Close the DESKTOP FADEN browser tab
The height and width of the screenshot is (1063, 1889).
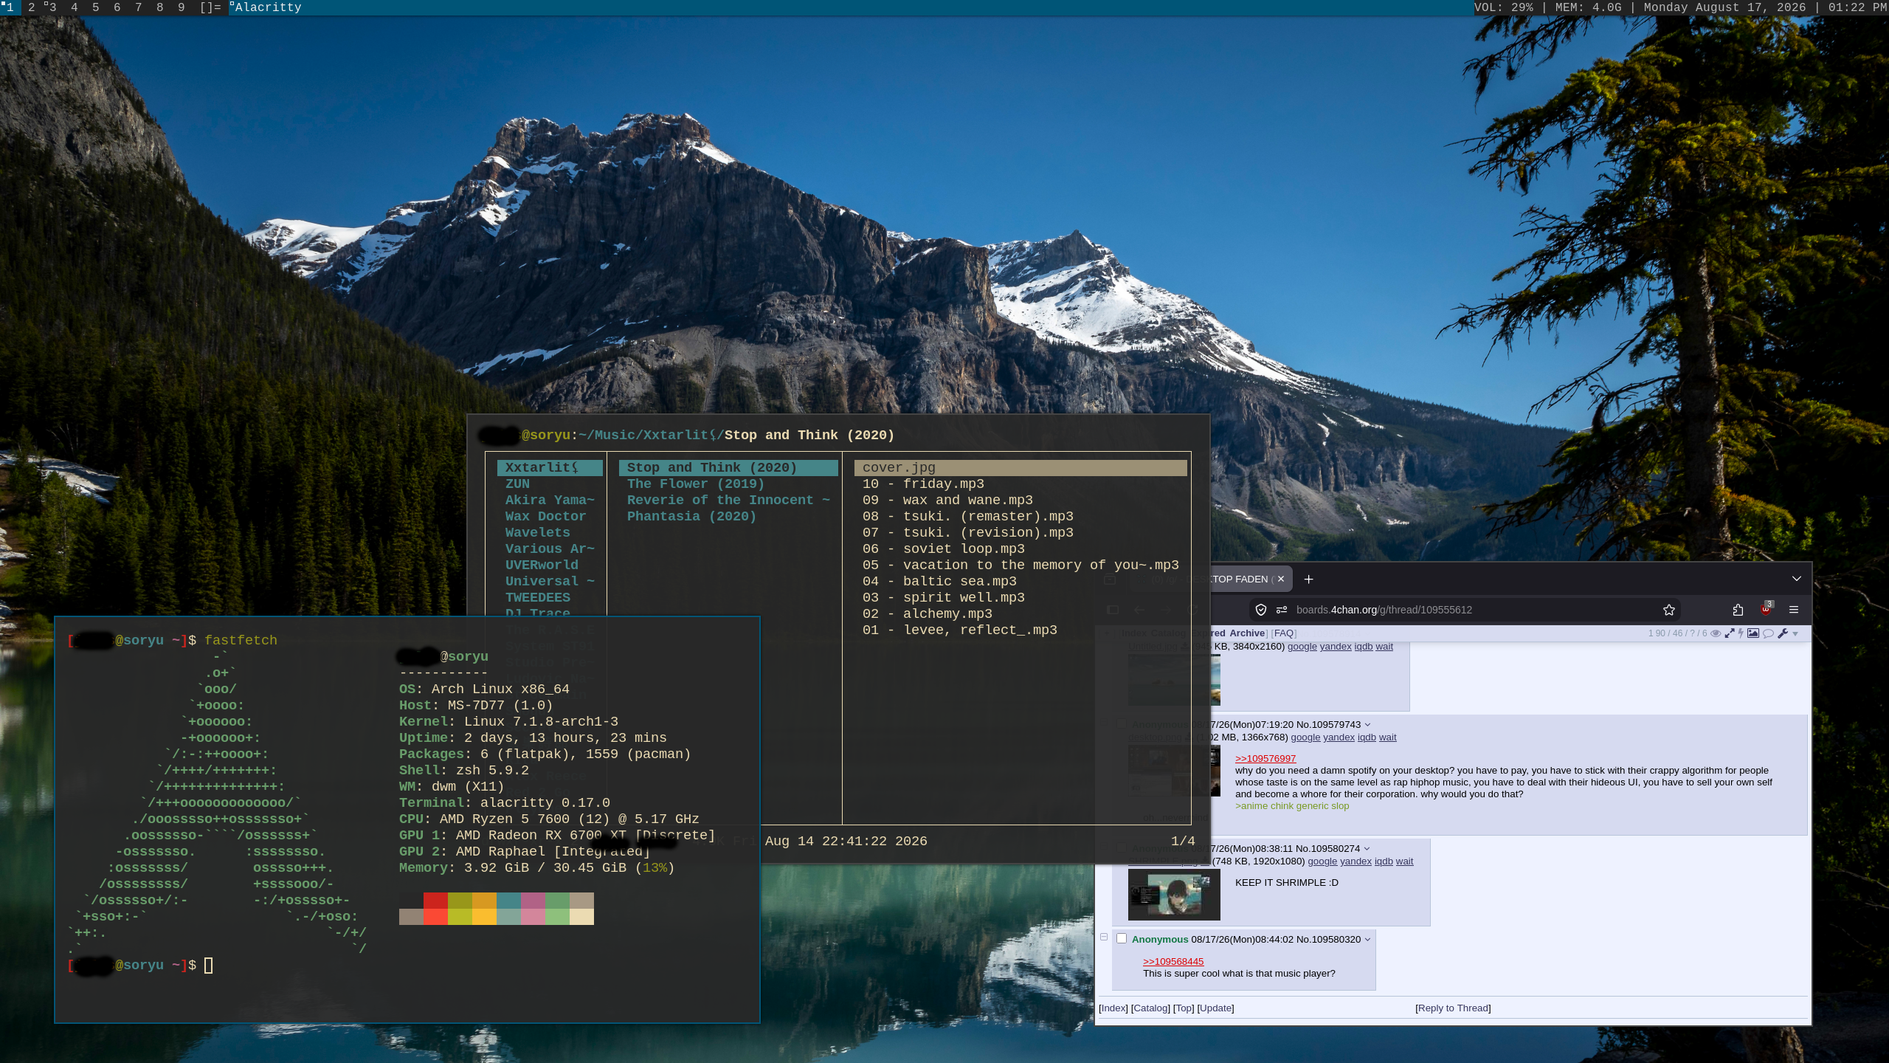[x=1281, y=579]
